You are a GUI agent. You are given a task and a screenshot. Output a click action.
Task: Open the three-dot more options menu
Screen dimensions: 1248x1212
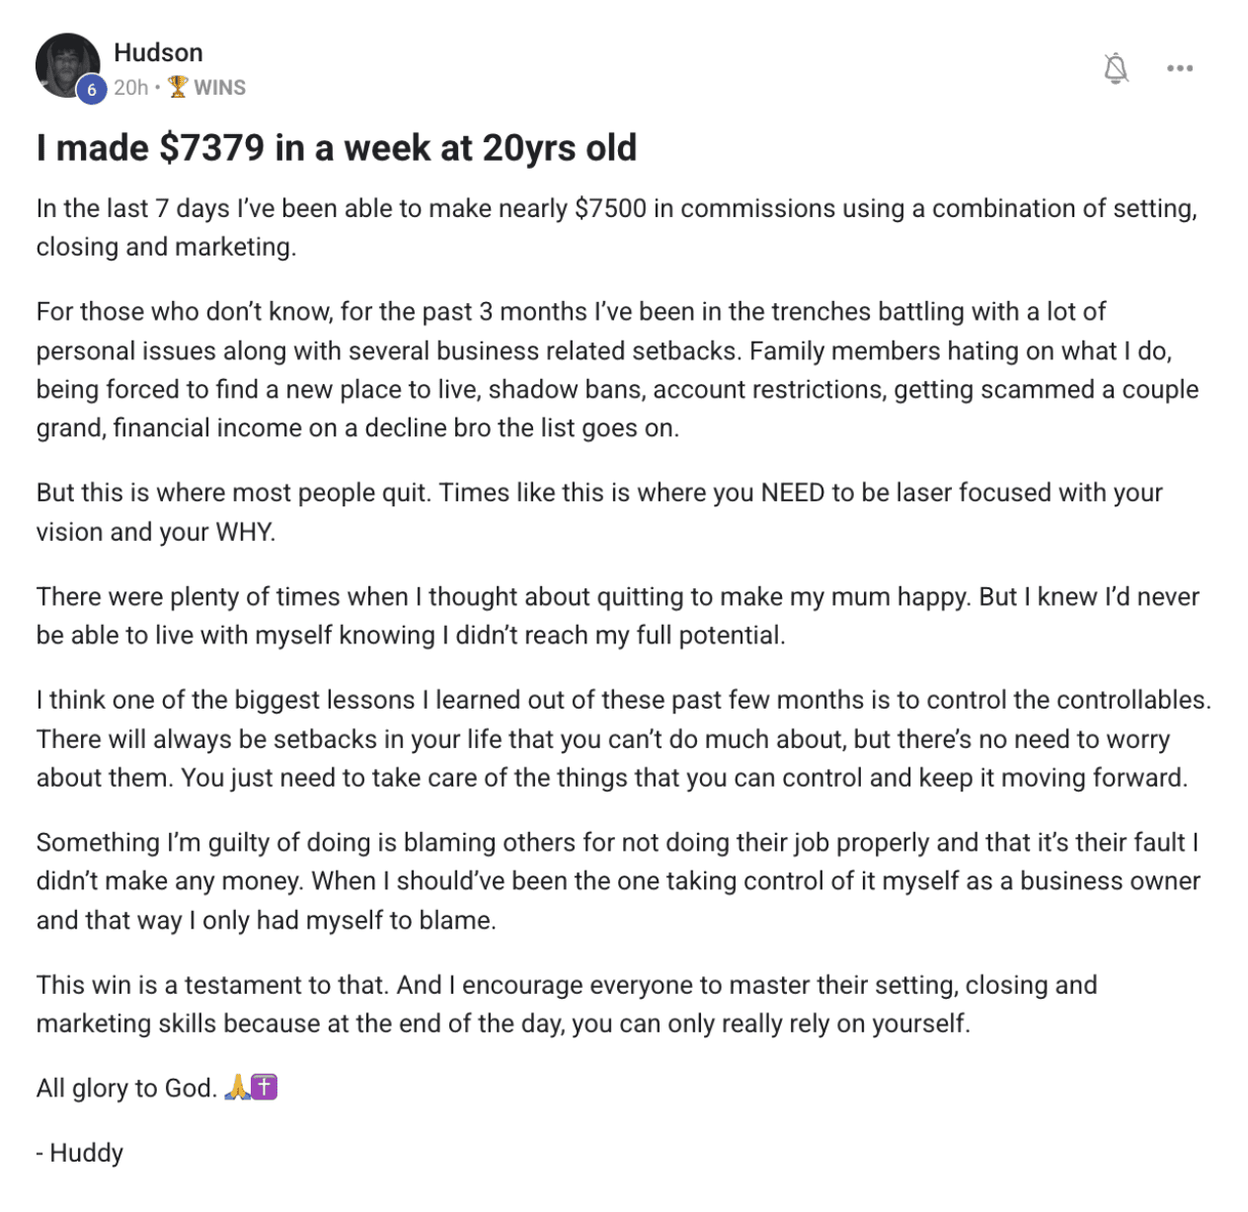click(1180, 68)
